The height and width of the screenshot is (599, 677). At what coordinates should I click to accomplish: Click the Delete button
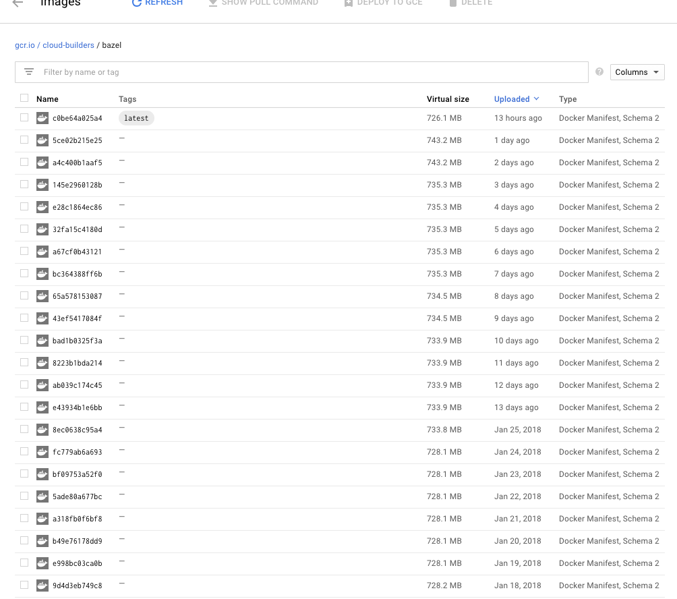click(x=471, y=3)
